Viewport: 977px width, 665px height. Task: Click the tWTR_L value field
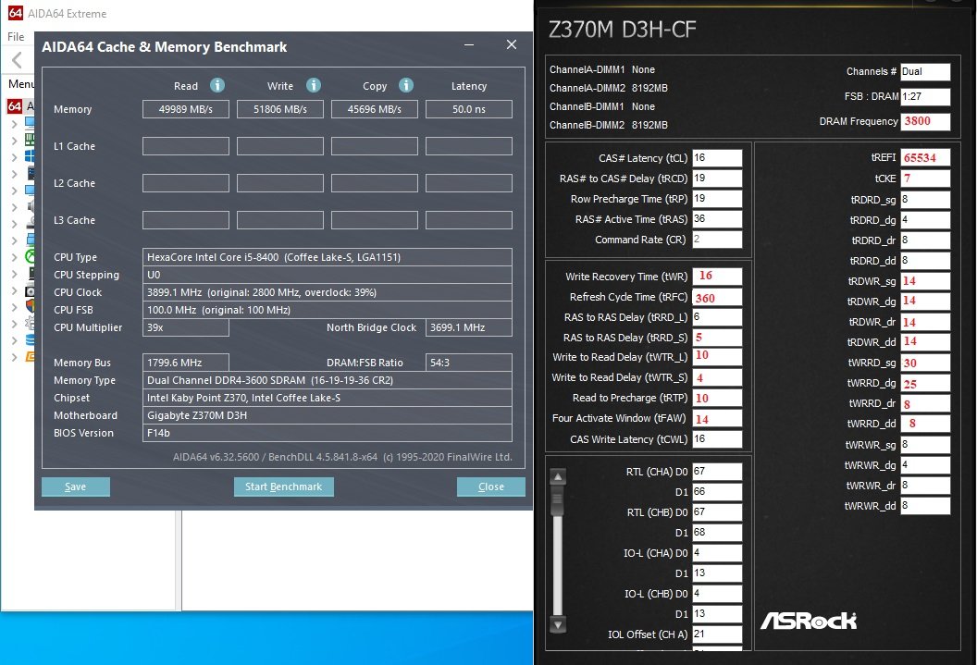(x=717, y=357)
